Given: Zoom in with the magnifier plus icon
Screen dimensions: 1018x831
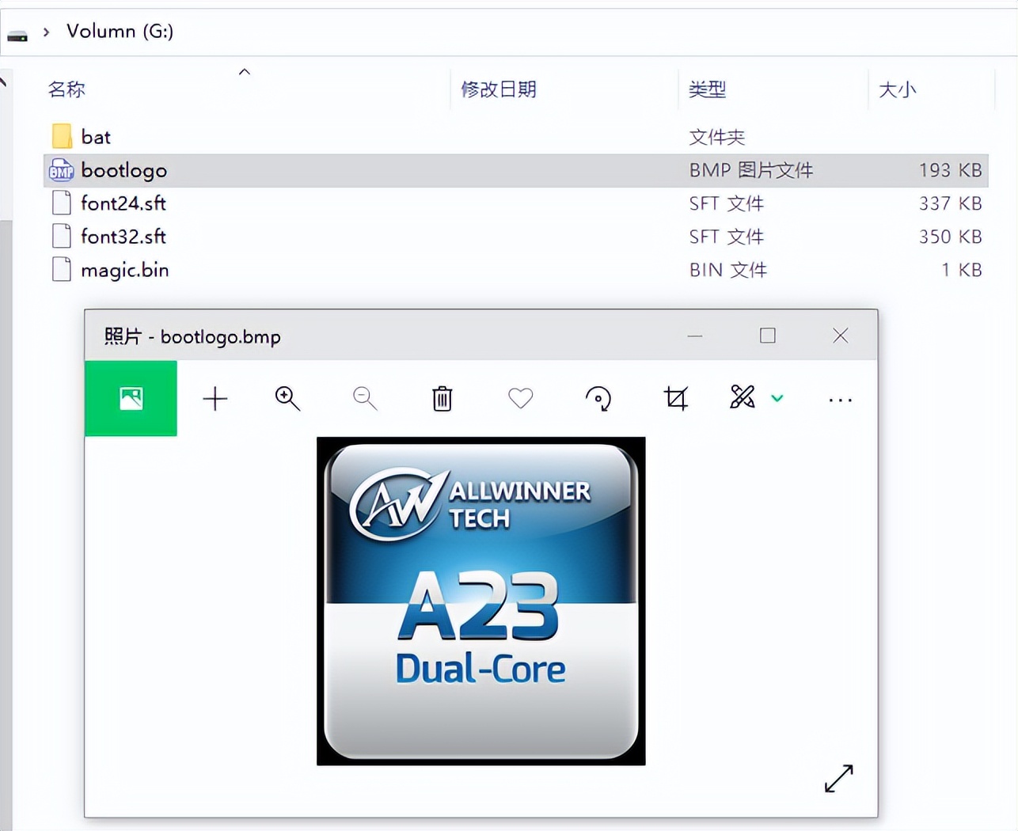Looking at the screenshot, I should tap(287, 398).
